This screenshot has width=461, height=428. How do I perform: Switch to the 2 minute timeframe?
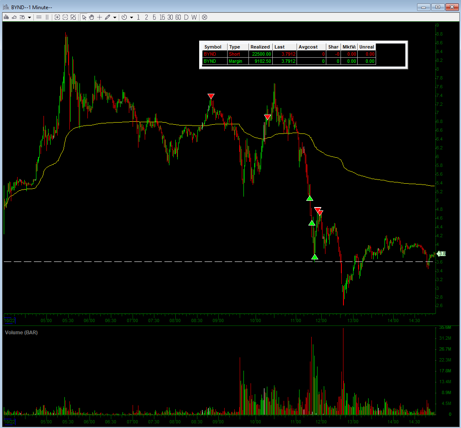click(146, 17)
